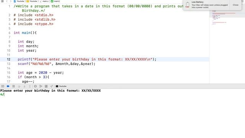This screenshot has height=138, width=245.
Task: Click the '# include <ctype.h>' line
Action: pyautogui.click(x=33, y=24)
